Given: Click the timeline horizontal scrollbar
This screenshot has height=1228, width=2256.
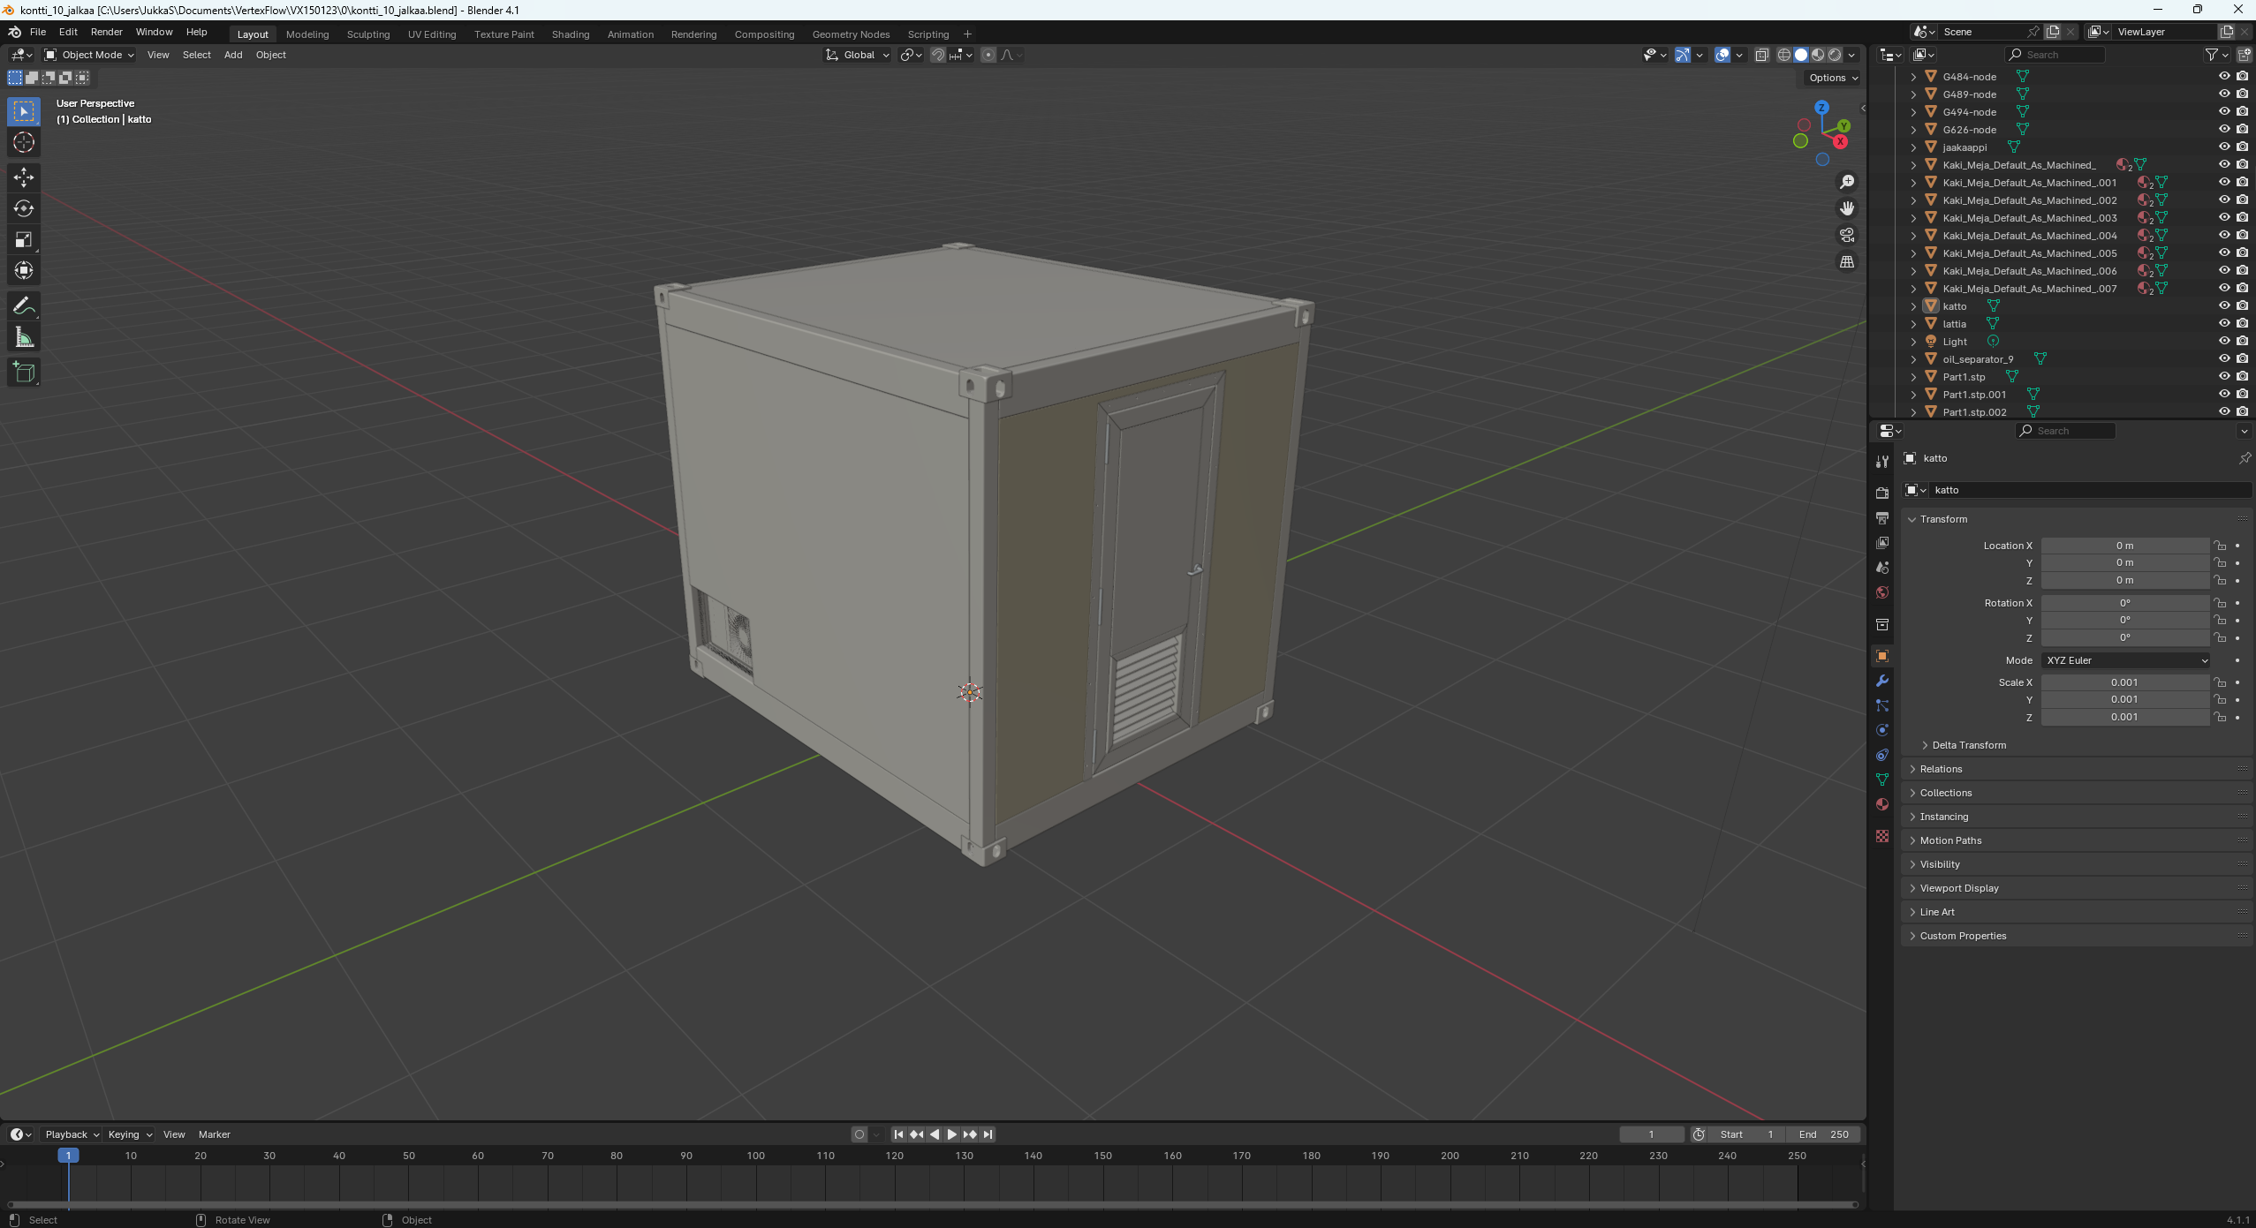Looking at the screenshot, I should click(932, 1204).
